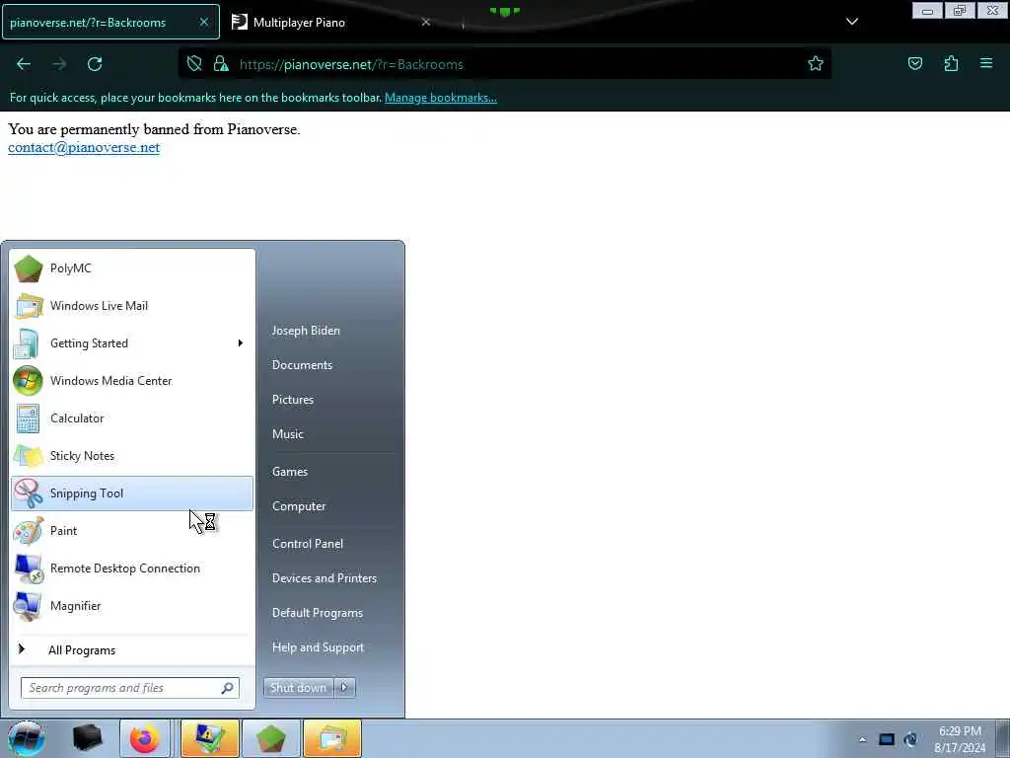Launch the Snipping Tool
This screenshot has width=1010, height=758.
[x=132, y=493]
